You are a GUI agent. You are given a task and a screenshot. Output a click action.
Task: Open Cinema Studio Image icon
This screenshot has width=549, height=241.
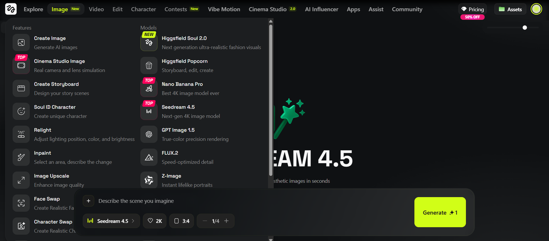click(x=21, y=65)
